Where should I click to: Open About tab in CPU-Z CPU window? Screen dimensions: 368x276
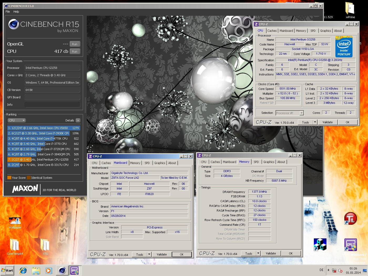(x=338, y=31)
